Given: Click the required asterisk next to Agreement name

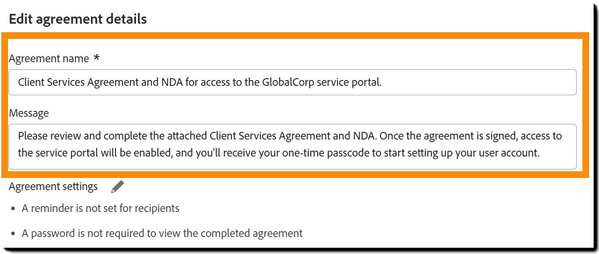Looking at the screenshot, I should point(97,58).
